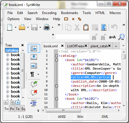Viewport: 129px width, 123px height.
Task: Click the right panel toggle icon
Action: [x=34, y=66]
